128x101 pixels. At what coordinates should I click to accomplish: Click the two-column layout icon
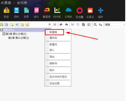coord(55,25)
